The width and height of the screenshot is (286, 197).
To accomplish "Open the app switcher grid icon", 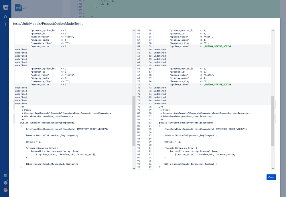I will click(x=6, y=176).
